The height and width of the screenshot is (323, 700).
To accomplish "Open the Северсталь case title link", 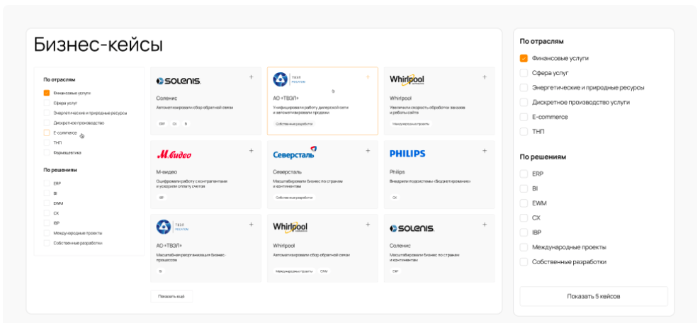I will coord(287,171).
